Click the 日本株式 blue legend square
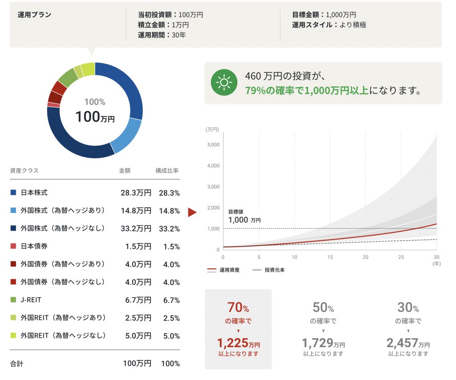 click(x=13, y=192)
